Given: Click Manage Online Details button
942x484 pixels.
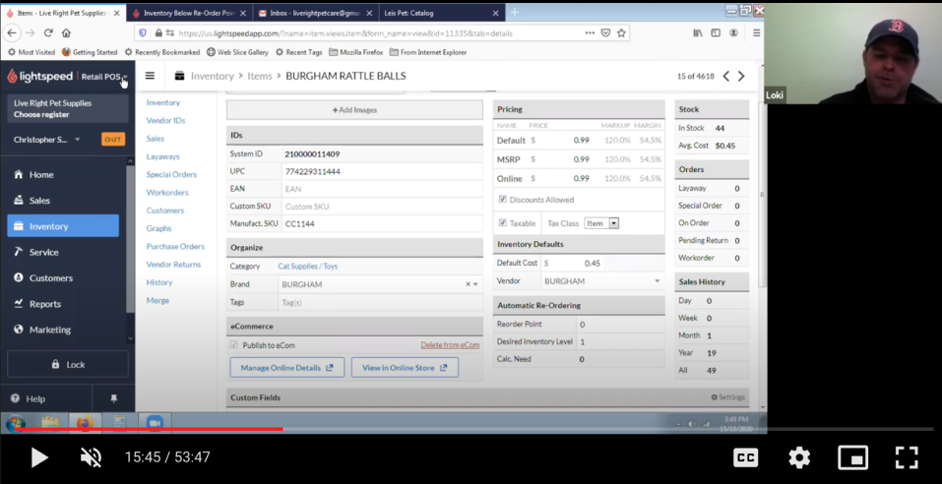Looking at the screenshot, I should [x=287, y=368].
